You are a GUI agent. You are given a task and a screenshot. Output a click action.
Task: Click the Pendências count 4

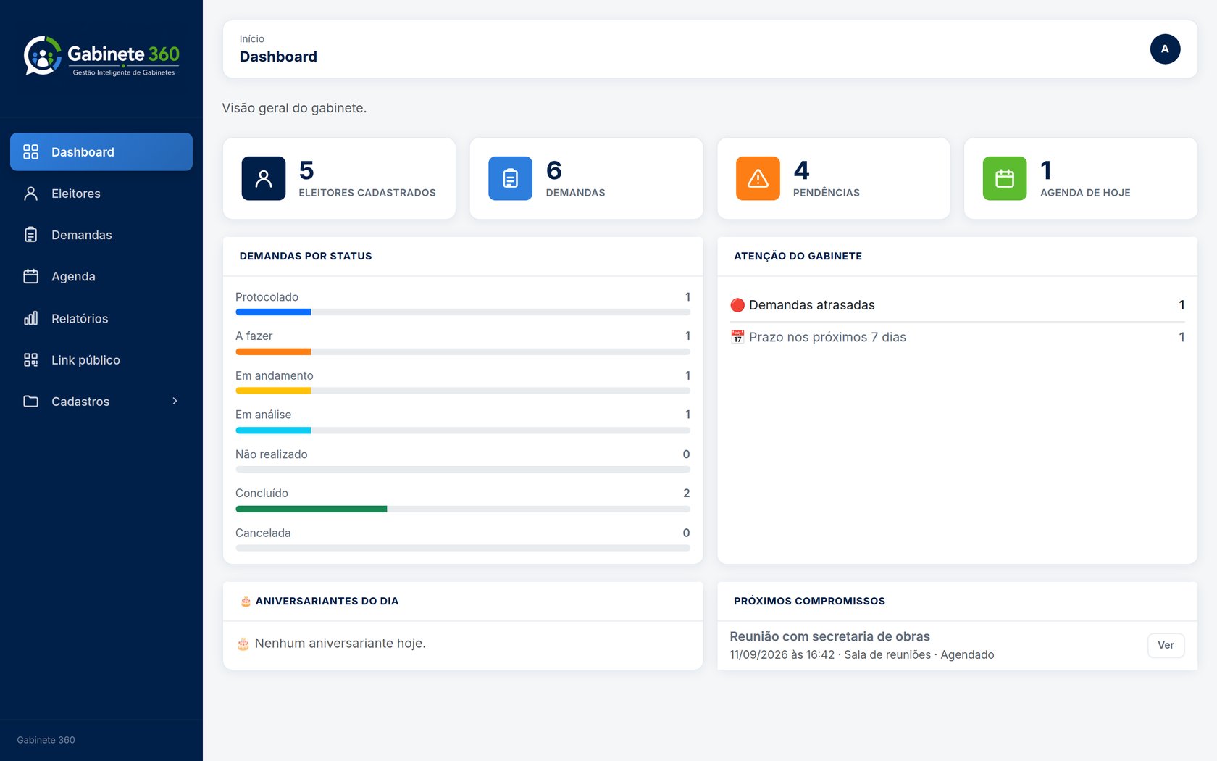coord(801,170)
